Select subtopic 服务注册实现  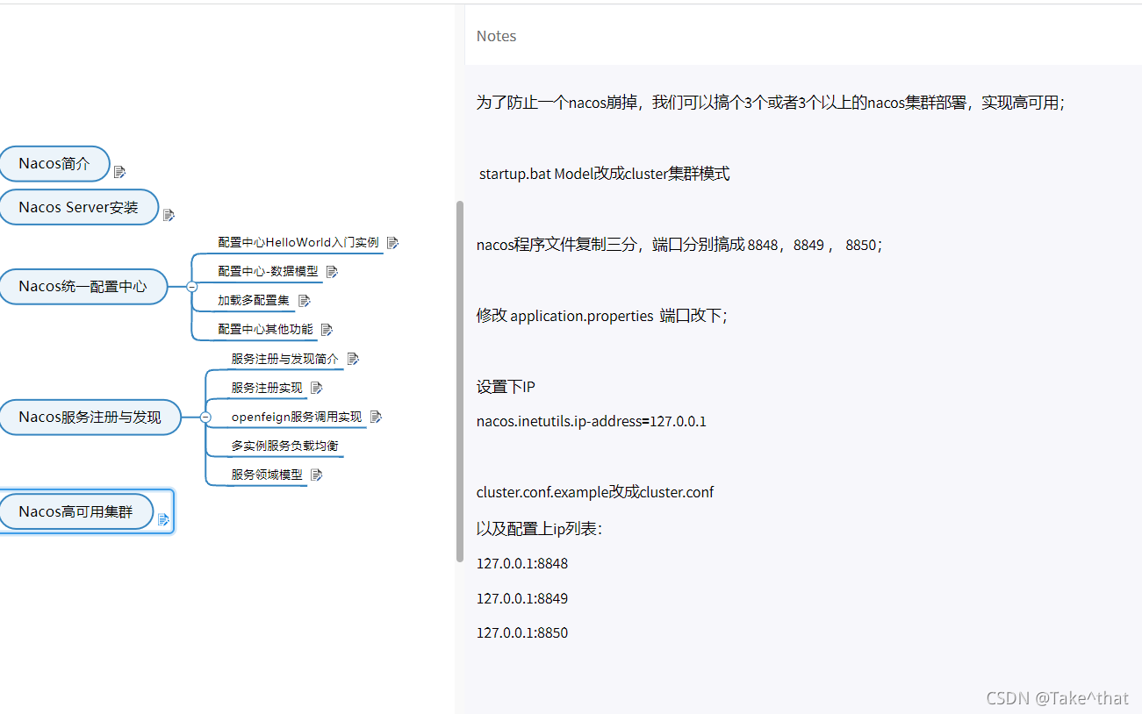[x=267, y=388]
